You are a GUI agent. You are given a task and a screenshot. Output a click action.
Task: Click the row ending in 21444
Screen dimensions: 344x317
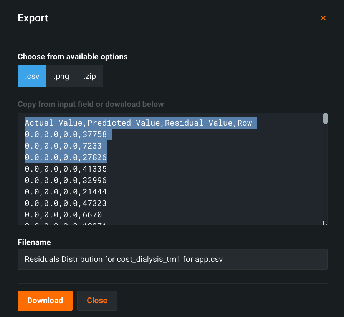coord(66,192)
